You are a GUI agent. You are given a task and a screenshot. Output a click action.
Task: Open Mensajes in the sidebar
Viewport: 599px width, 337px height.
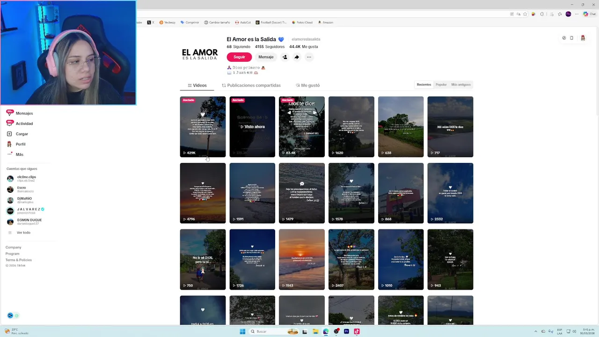[19, 113]
